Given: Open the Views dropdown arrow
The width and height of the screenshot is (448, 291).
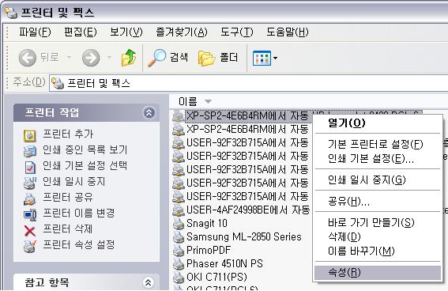Looking at the screenshot, I should [275, 58].
